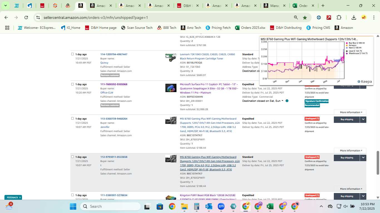Screen dimensions: 380x213
Task: Click Warehouse legend entry in Keepa chart
Action: click(x=357, y=53)
